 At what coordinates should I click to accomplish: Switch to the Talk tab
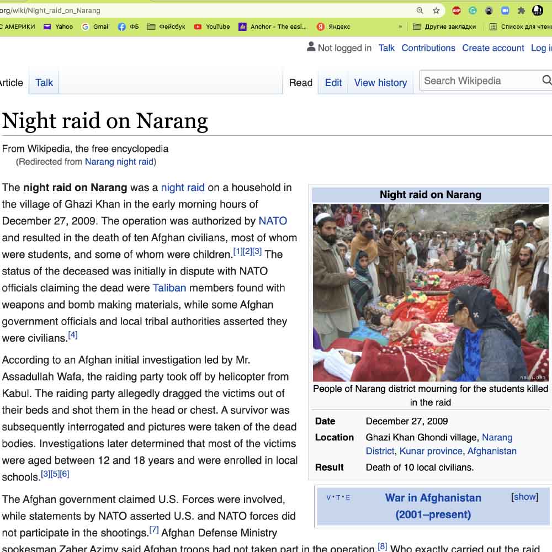click(44, 83)
